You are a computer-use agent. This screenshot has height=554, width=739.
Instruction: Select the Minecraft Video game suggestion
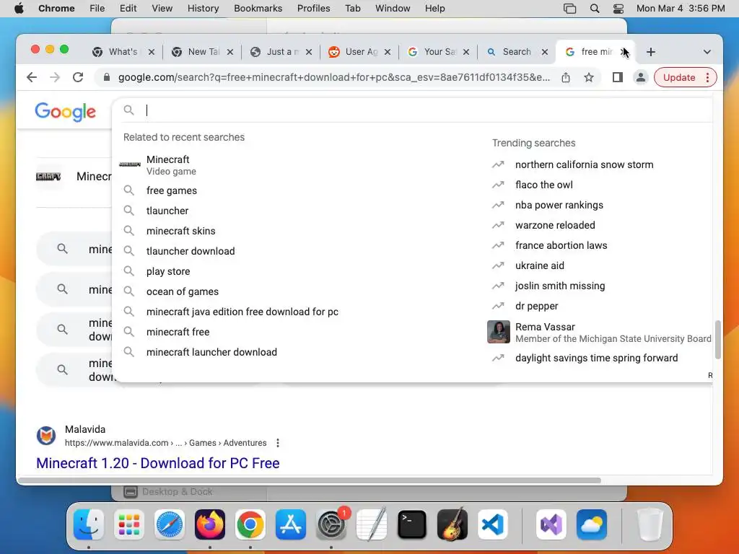(x=297, y=165)
